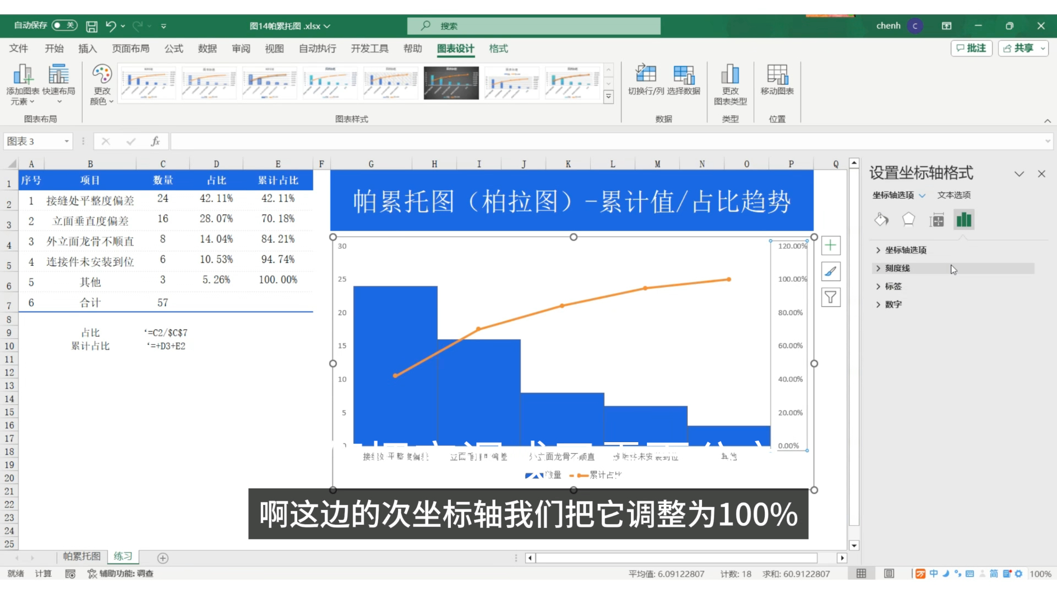Open the Quick Layout (快速布局) menu
The width and height of the screenshot is (1057, 594).
[59, 84]
